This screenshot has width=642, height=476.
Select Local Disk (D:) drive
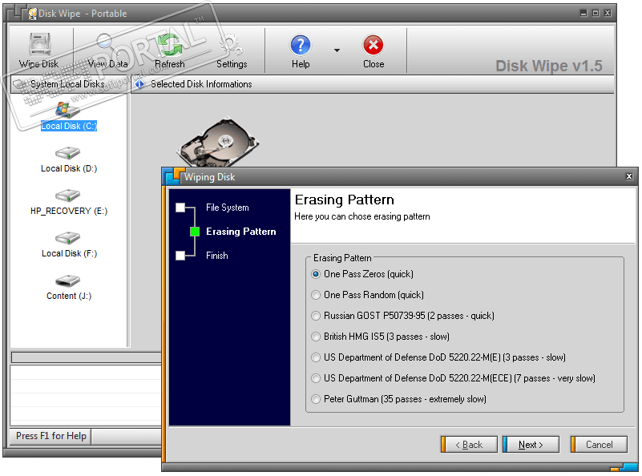(x=69, y=160)
